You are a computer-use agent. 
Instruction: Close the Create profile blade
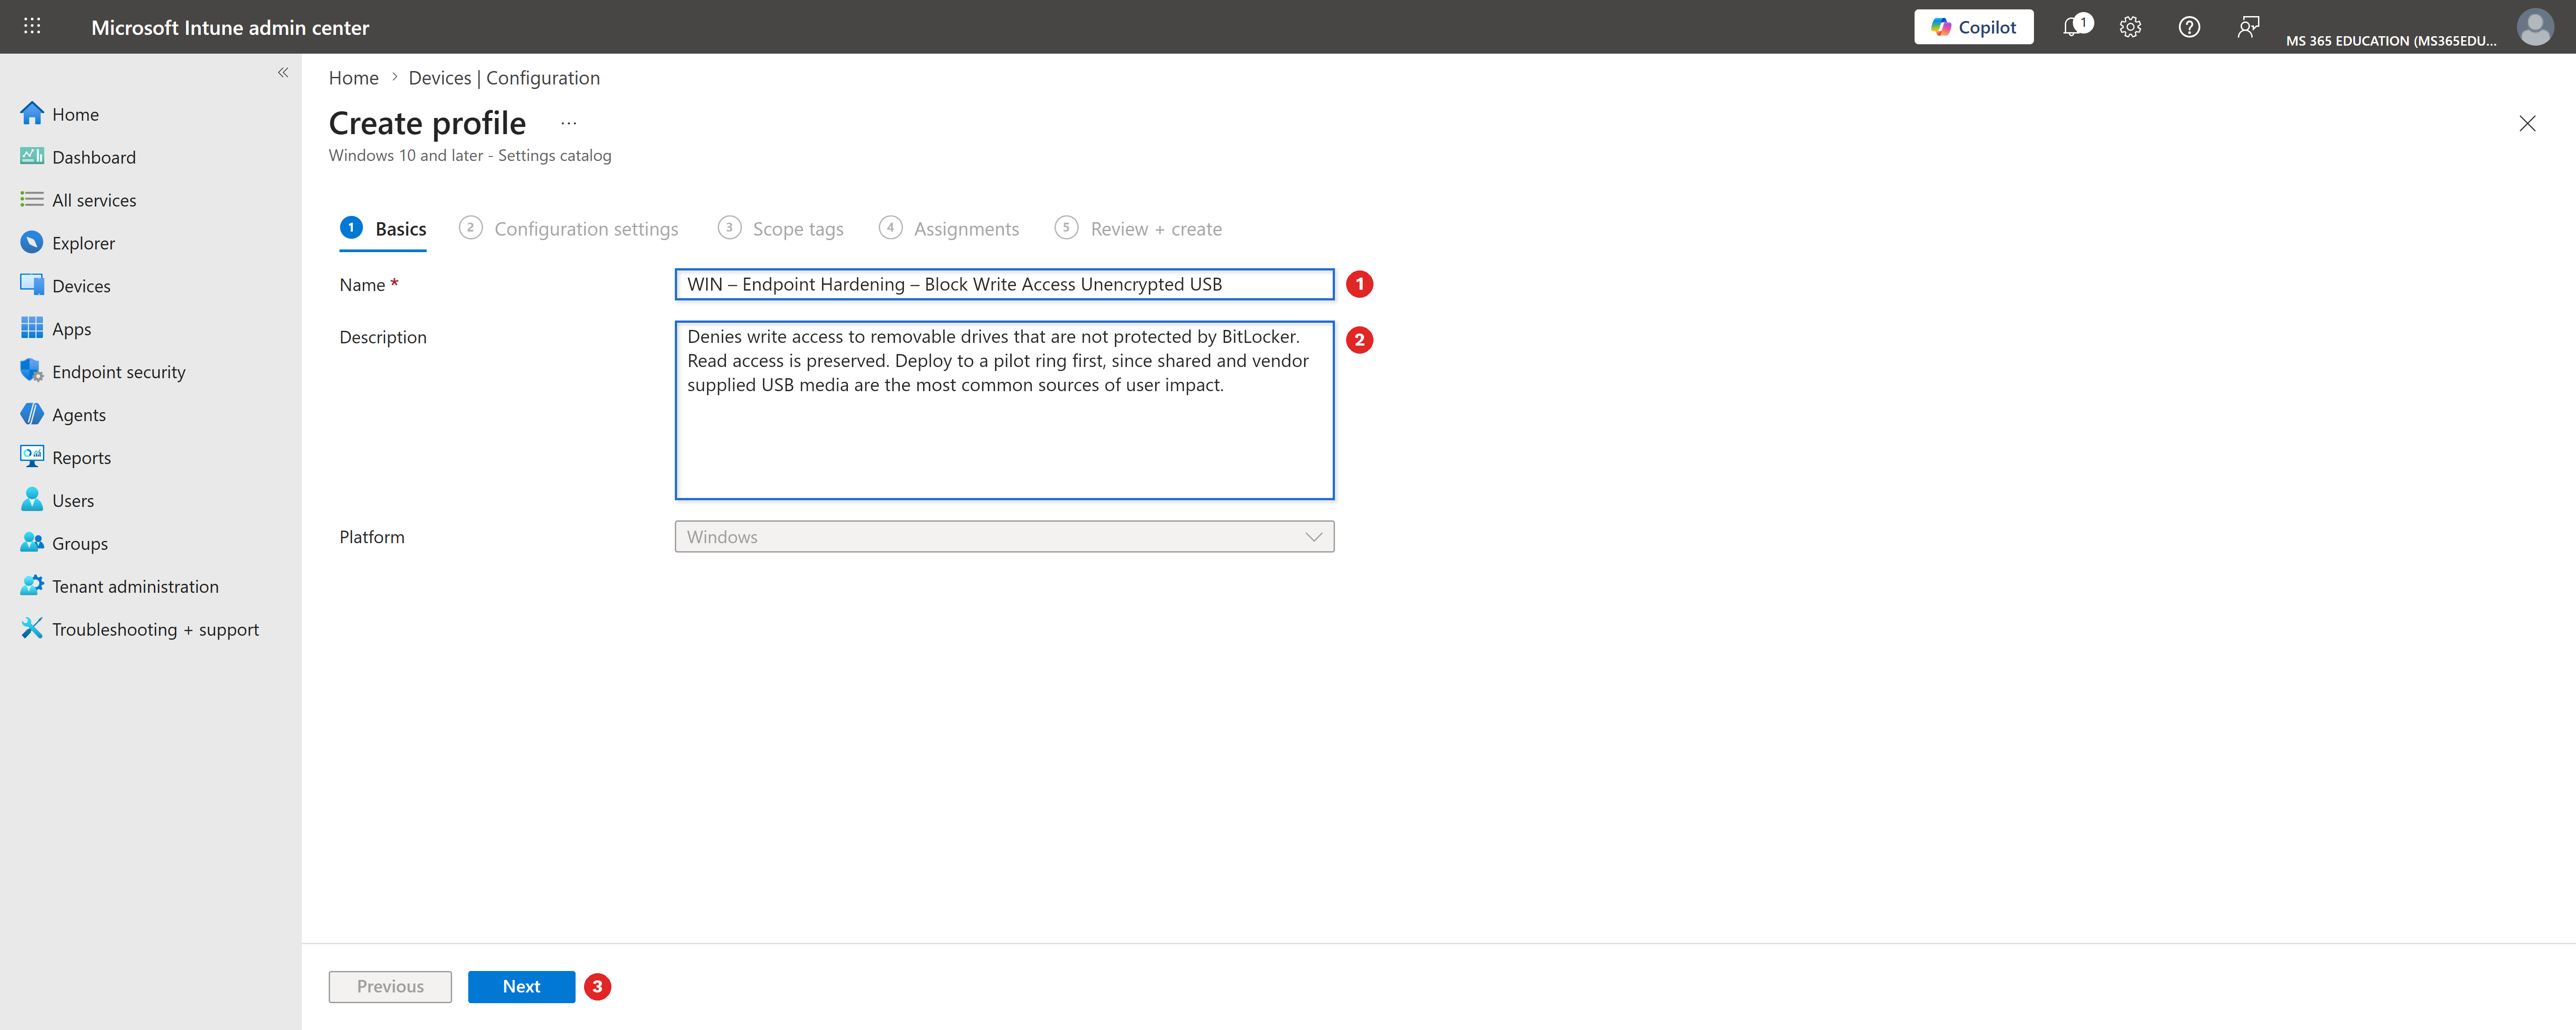click(x=2527, y=123)
